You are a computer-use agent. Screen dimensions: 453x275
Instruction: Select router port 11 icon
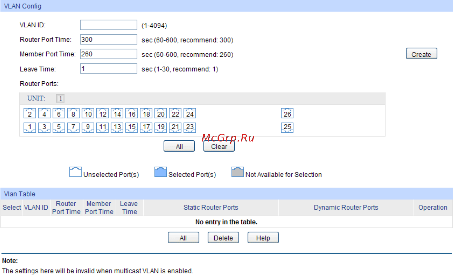[102, 127]
